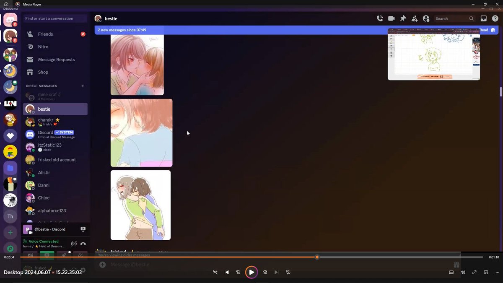
Task: Stop streaming screen icon beside @bestie - Discord
Action: [x=83, y=229]
